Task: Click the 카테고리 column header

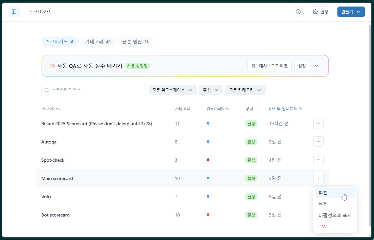Action: (x=183, y=109)
